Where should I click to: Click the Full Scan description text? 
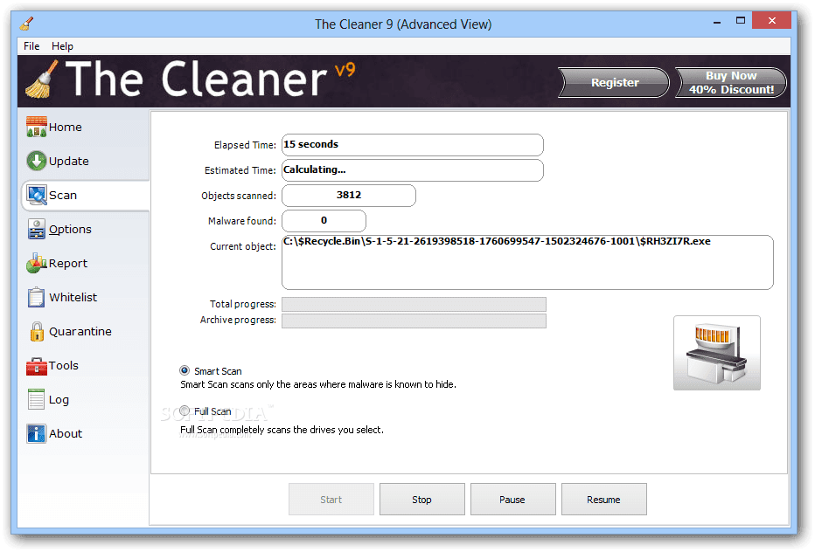[282, 430]
